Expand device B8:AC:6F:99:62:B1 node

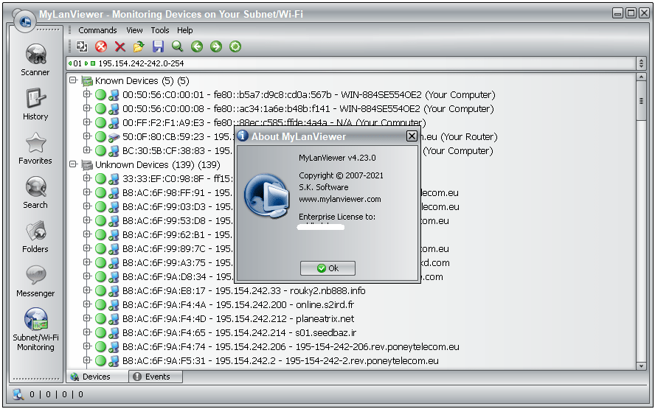(x=87, y=234)
